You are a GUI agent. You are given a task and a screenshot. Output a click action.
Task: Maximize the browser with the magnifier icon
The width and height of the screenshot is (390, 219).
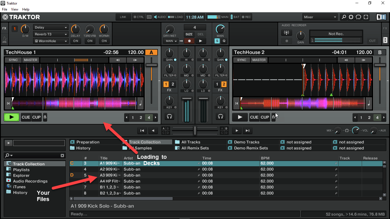pos(343,17)
